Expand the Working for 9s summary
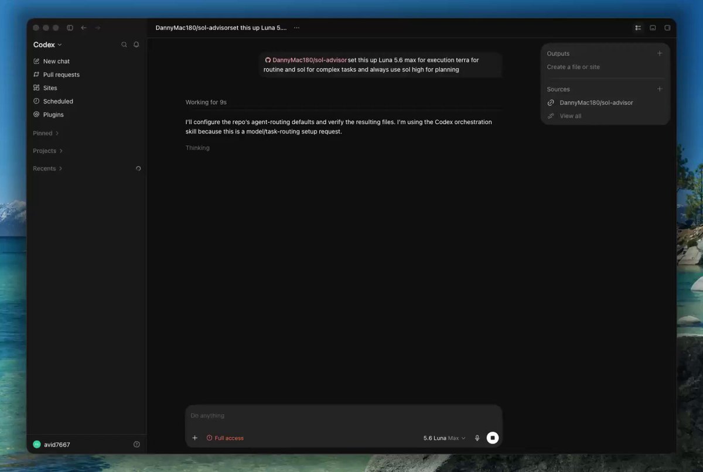 [206, 102]
